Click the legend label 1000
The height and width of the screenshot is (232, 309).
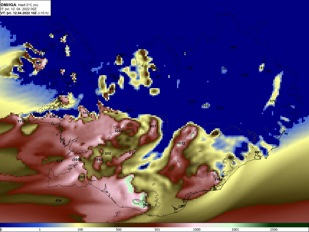tap(197, 230)
